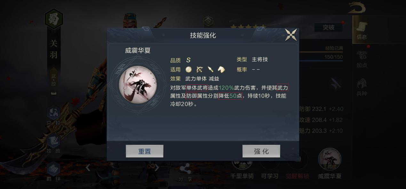Tap the back arrow icon at top right

point(357,8)
